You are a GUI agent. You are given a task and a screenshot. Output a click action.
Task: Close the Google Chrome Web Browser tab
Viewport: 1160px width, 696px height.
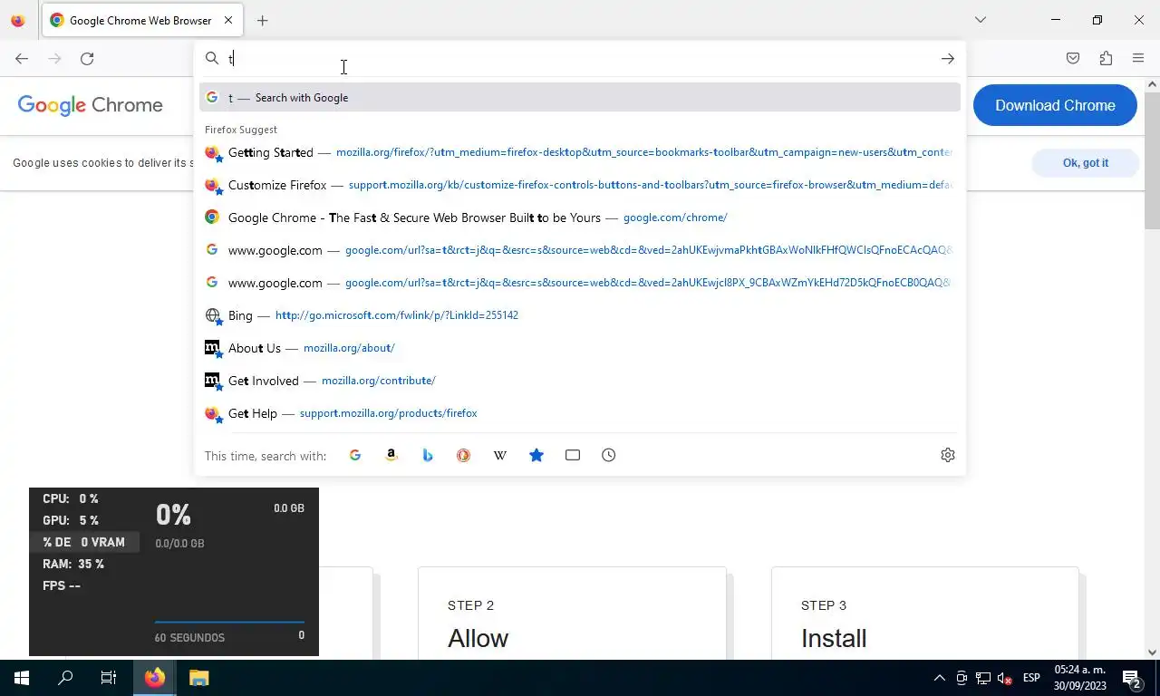(x=228, y=20)
